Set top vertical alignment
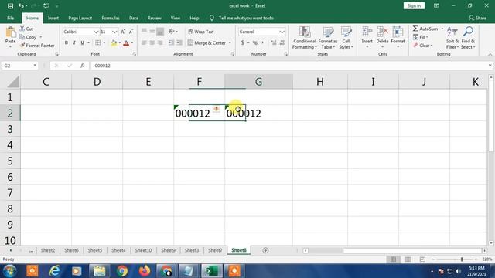This screenshot has height=278, width=495. [x=144, y=31]
